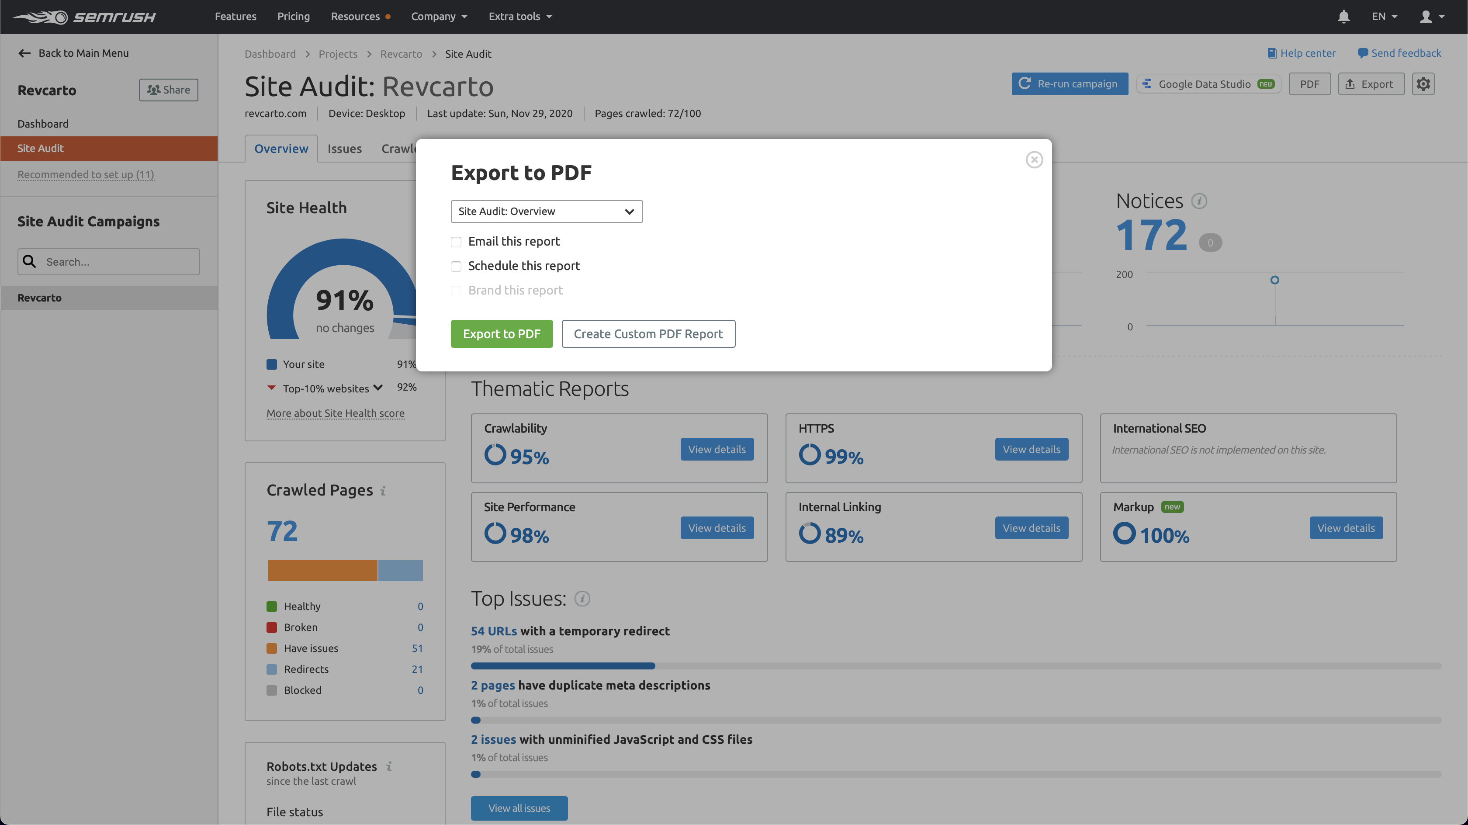Image resolution: width=1468 pixels, height=825 pixels.
Task: Select Site Audit in the sidebar
Action: 109,148
